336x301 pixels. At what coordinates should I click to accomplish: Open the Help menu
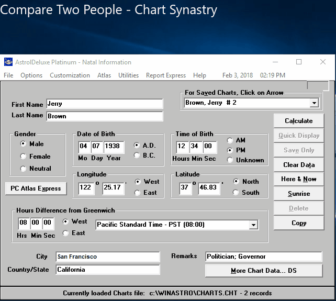click(x=199, y=75)
